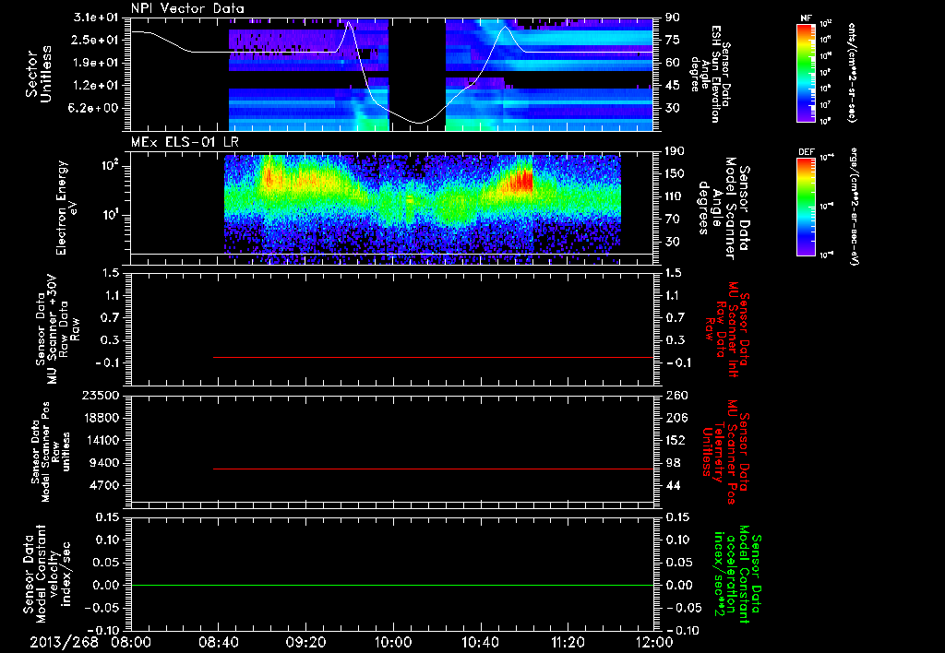This screenshot has height=653, width=945.
Task: Click the 18800 tick label
Action: [102, 418]
